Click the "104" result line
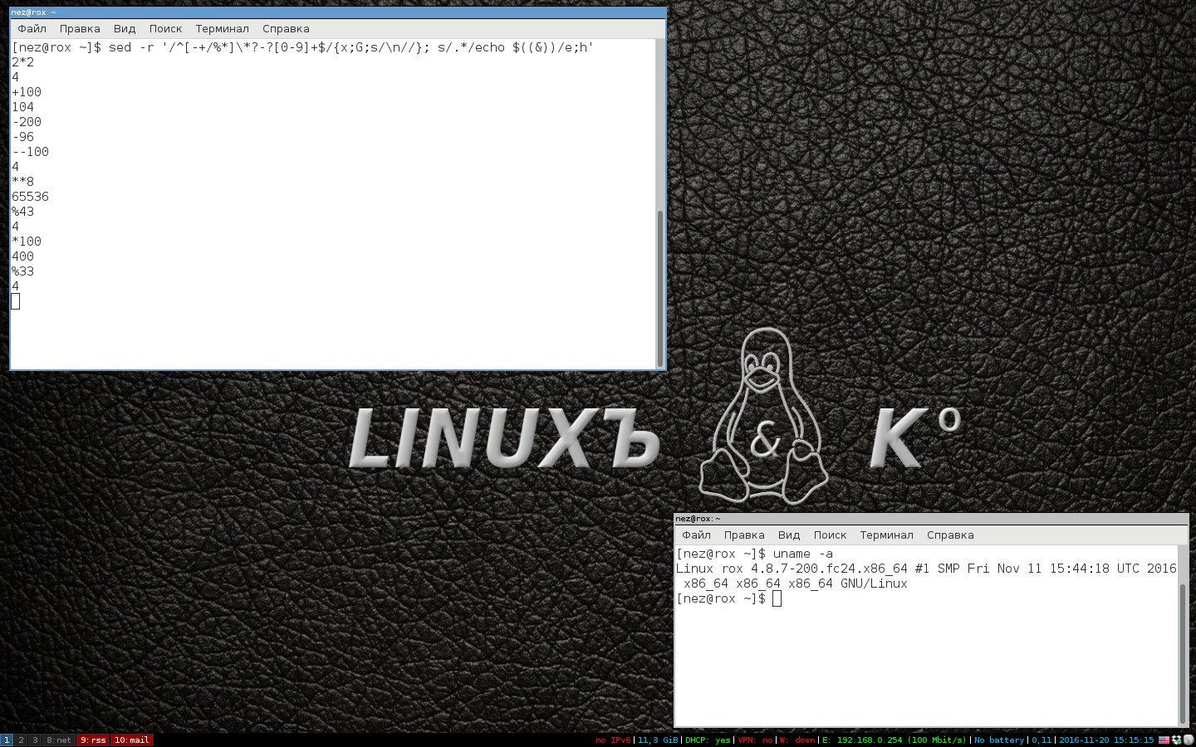Image resolution: width=1196 pixels, height=747 pixels. coord(22,107)
